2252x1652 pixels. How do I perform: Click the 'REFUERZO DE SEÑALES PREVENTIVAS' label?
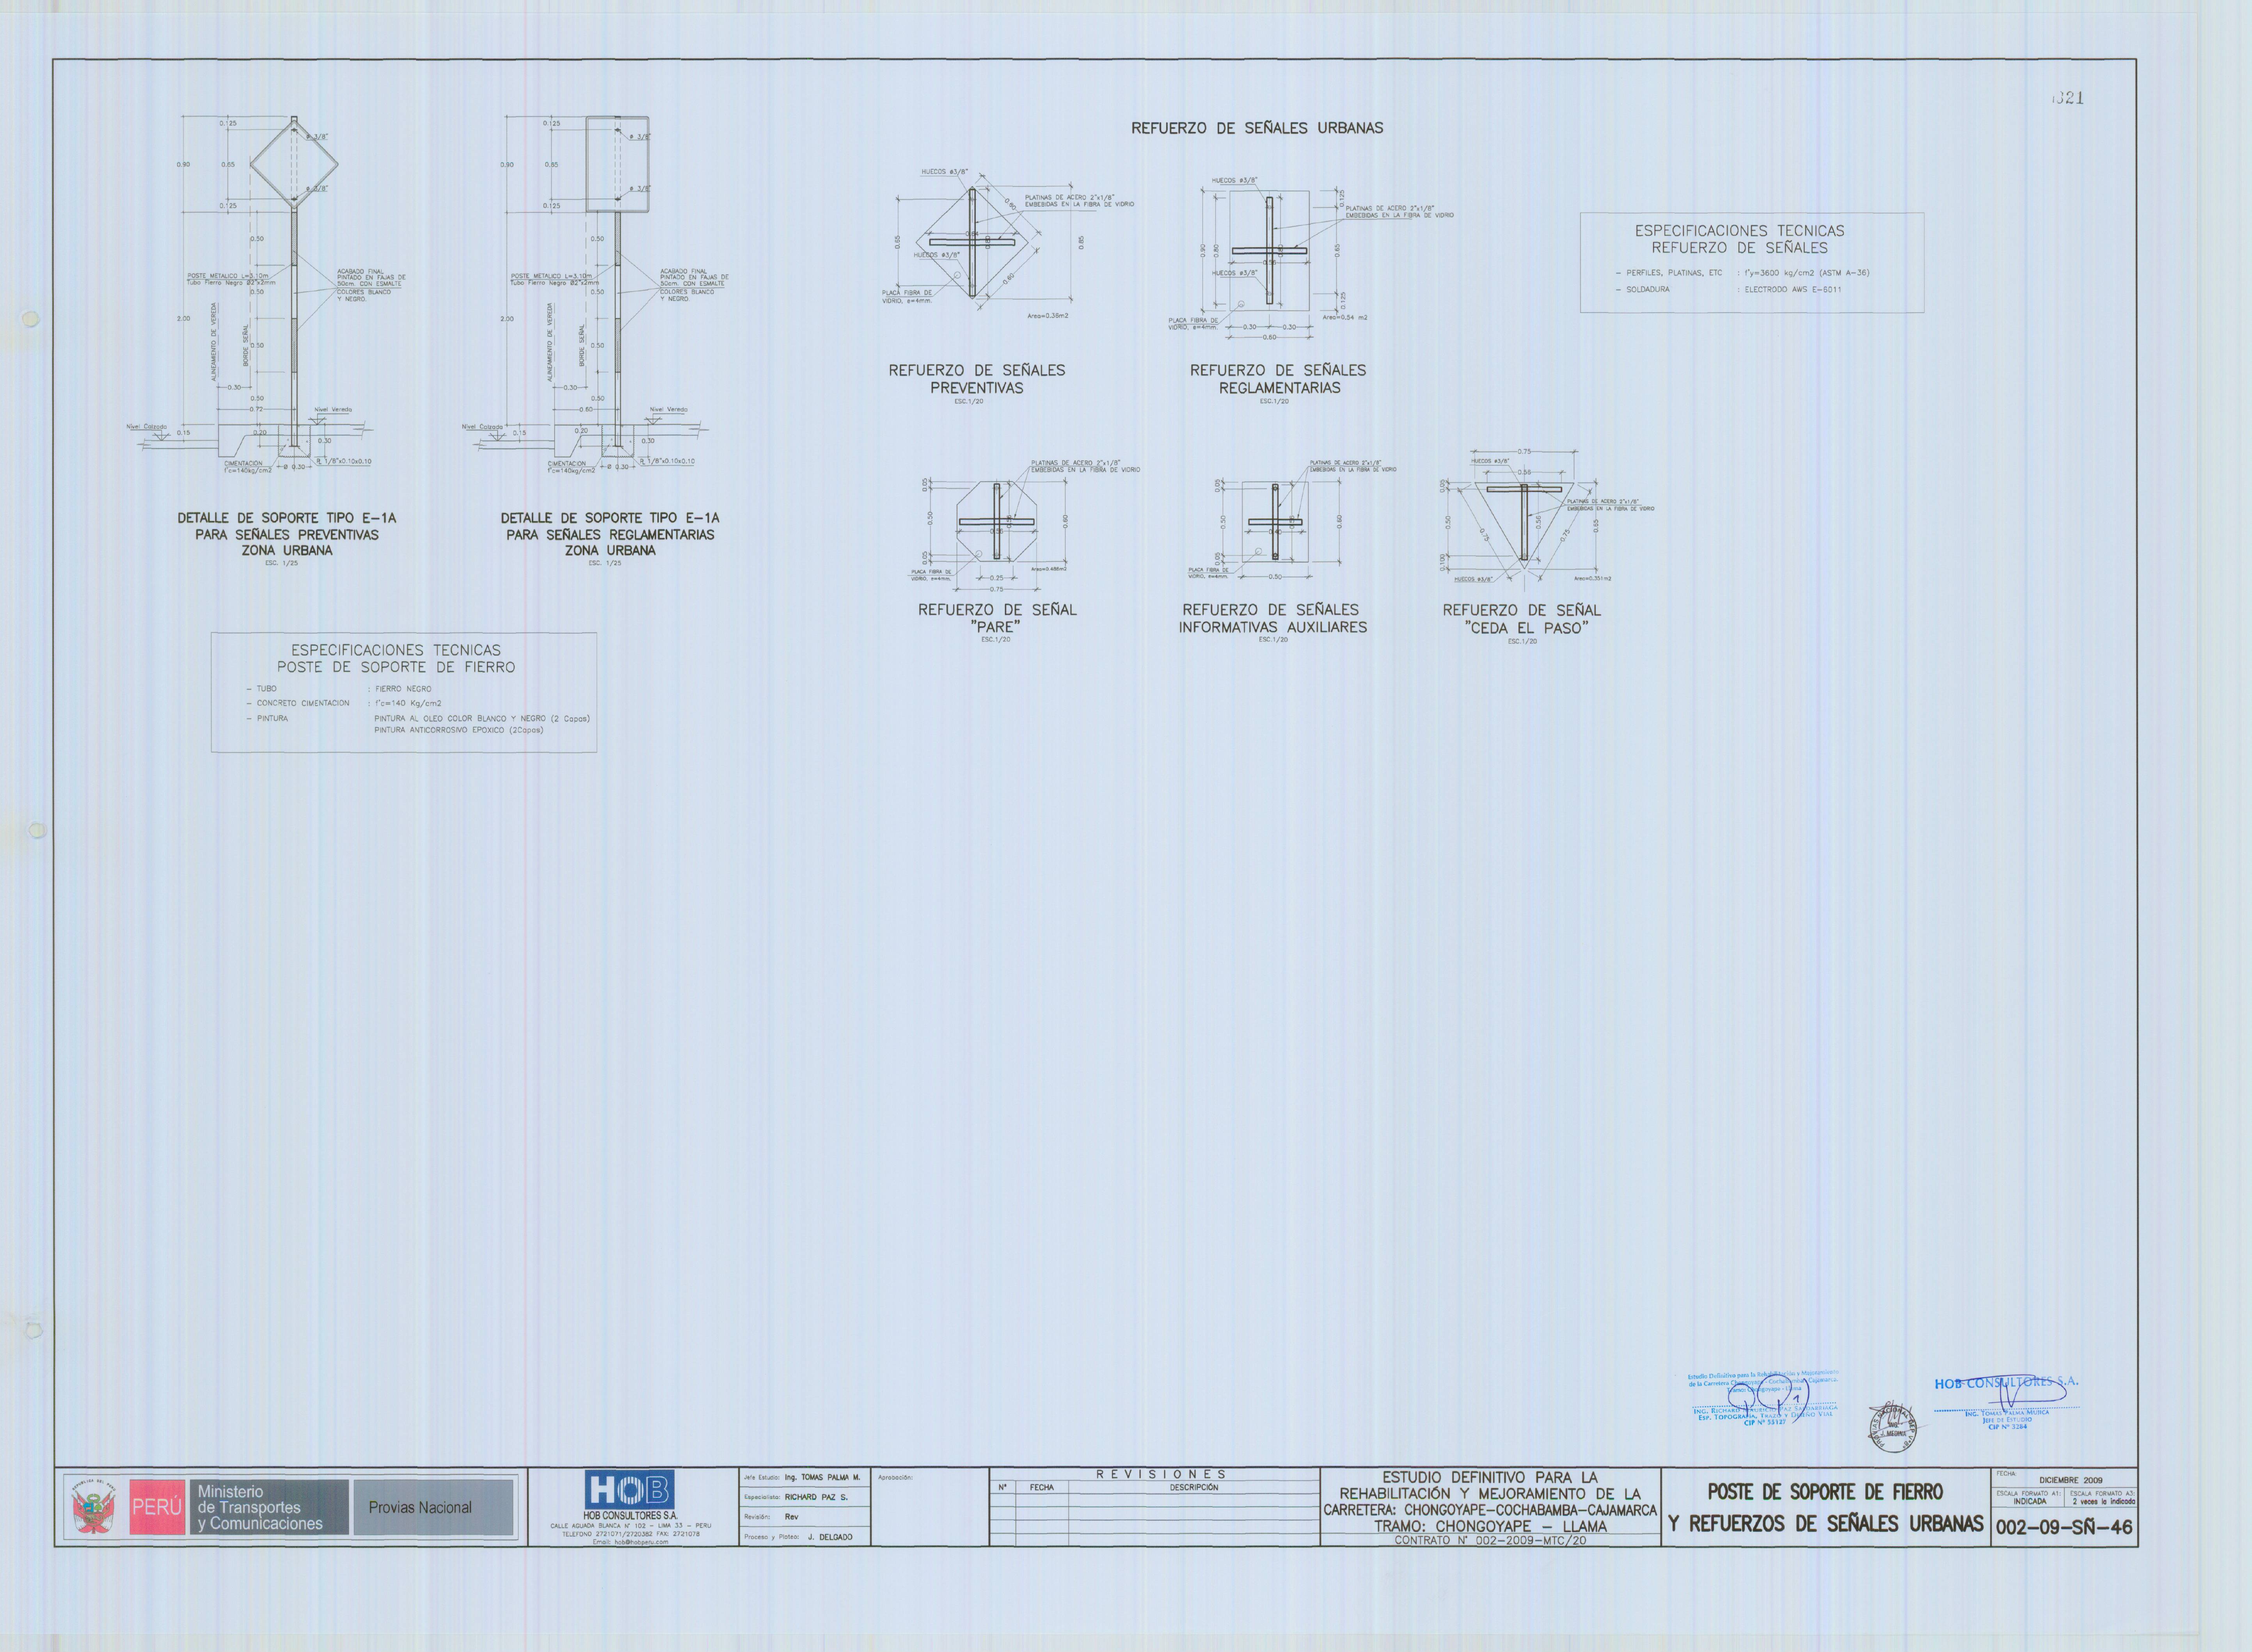pyautogui.click(x=977, y=379)
